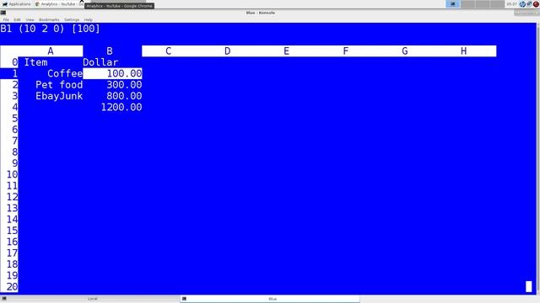Open the Bookmarks menu
This screenshot has width=540, height=303.
49,20
